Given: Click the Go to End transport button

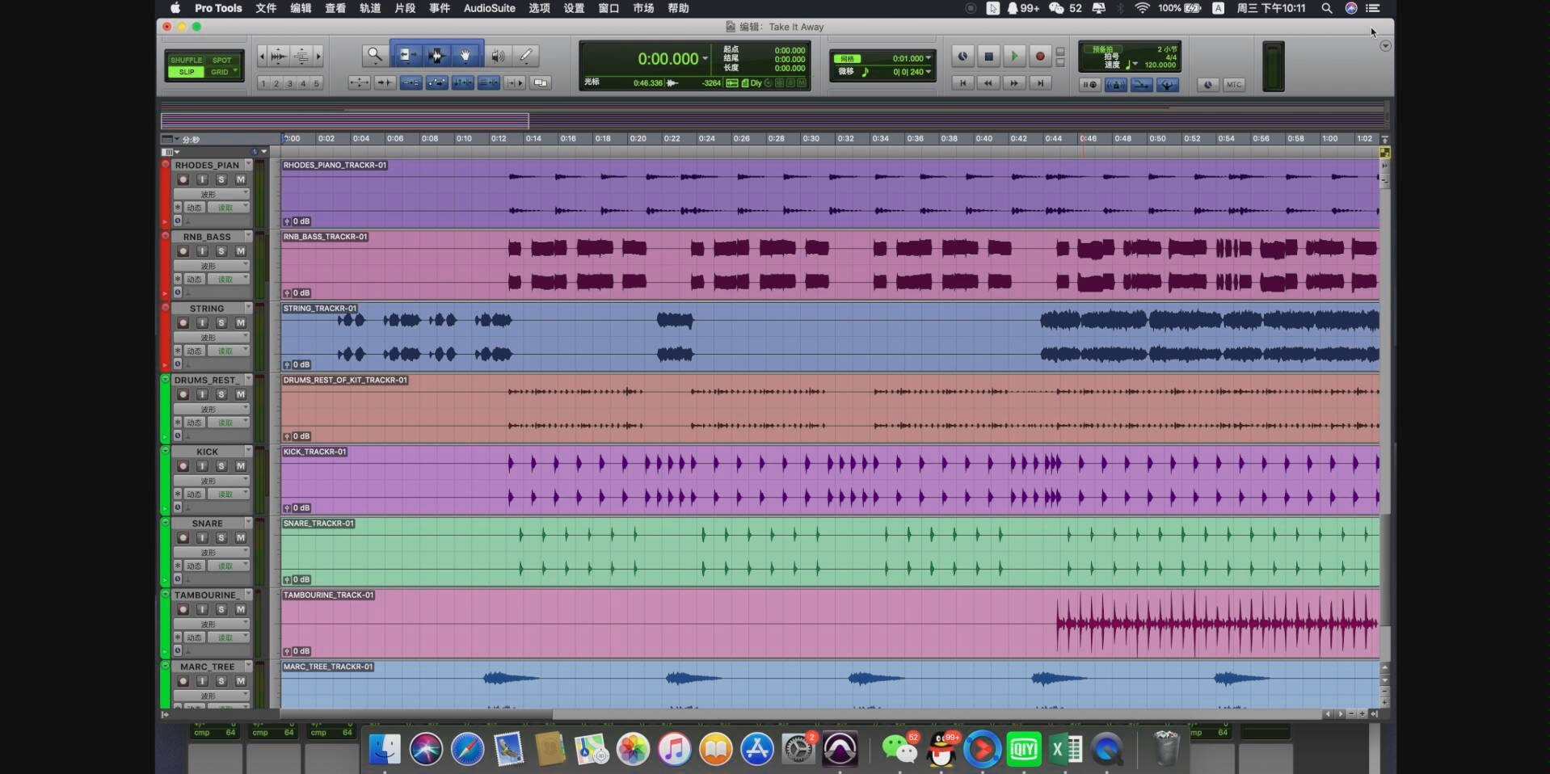Looking at the screenshot, I should point(1040,83).
